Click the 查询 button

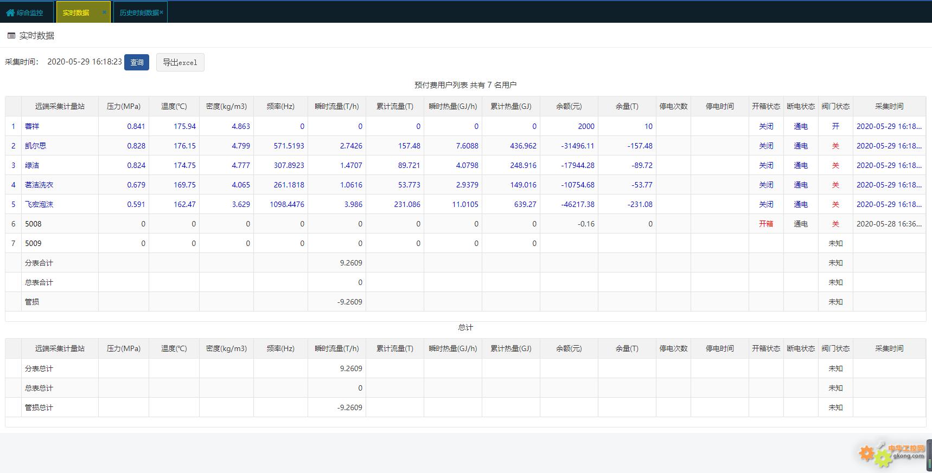tap(137, 62)
